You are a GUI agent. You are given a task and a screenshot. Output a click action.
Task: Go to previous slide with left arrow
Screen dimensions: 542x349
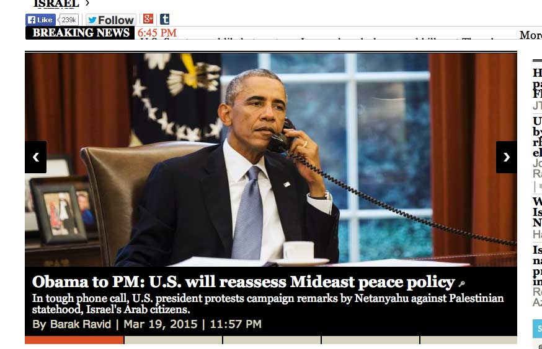(35, 157)
